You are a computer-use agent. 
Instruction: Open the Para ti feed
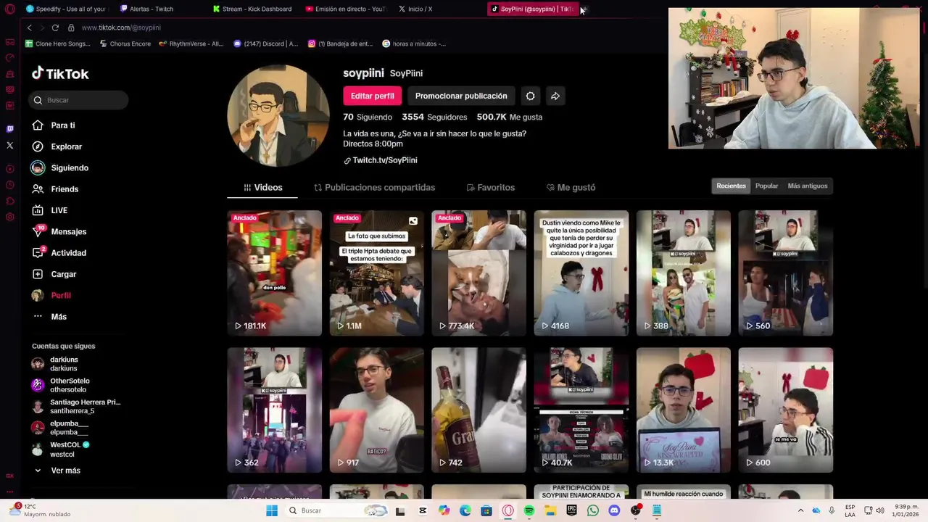click(54, 125)
